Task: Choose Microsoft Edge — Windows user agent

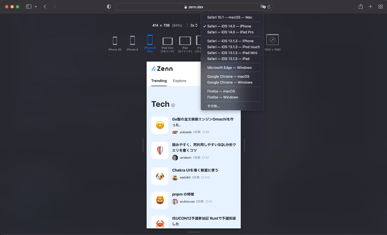Action: [x=232, y=68]
